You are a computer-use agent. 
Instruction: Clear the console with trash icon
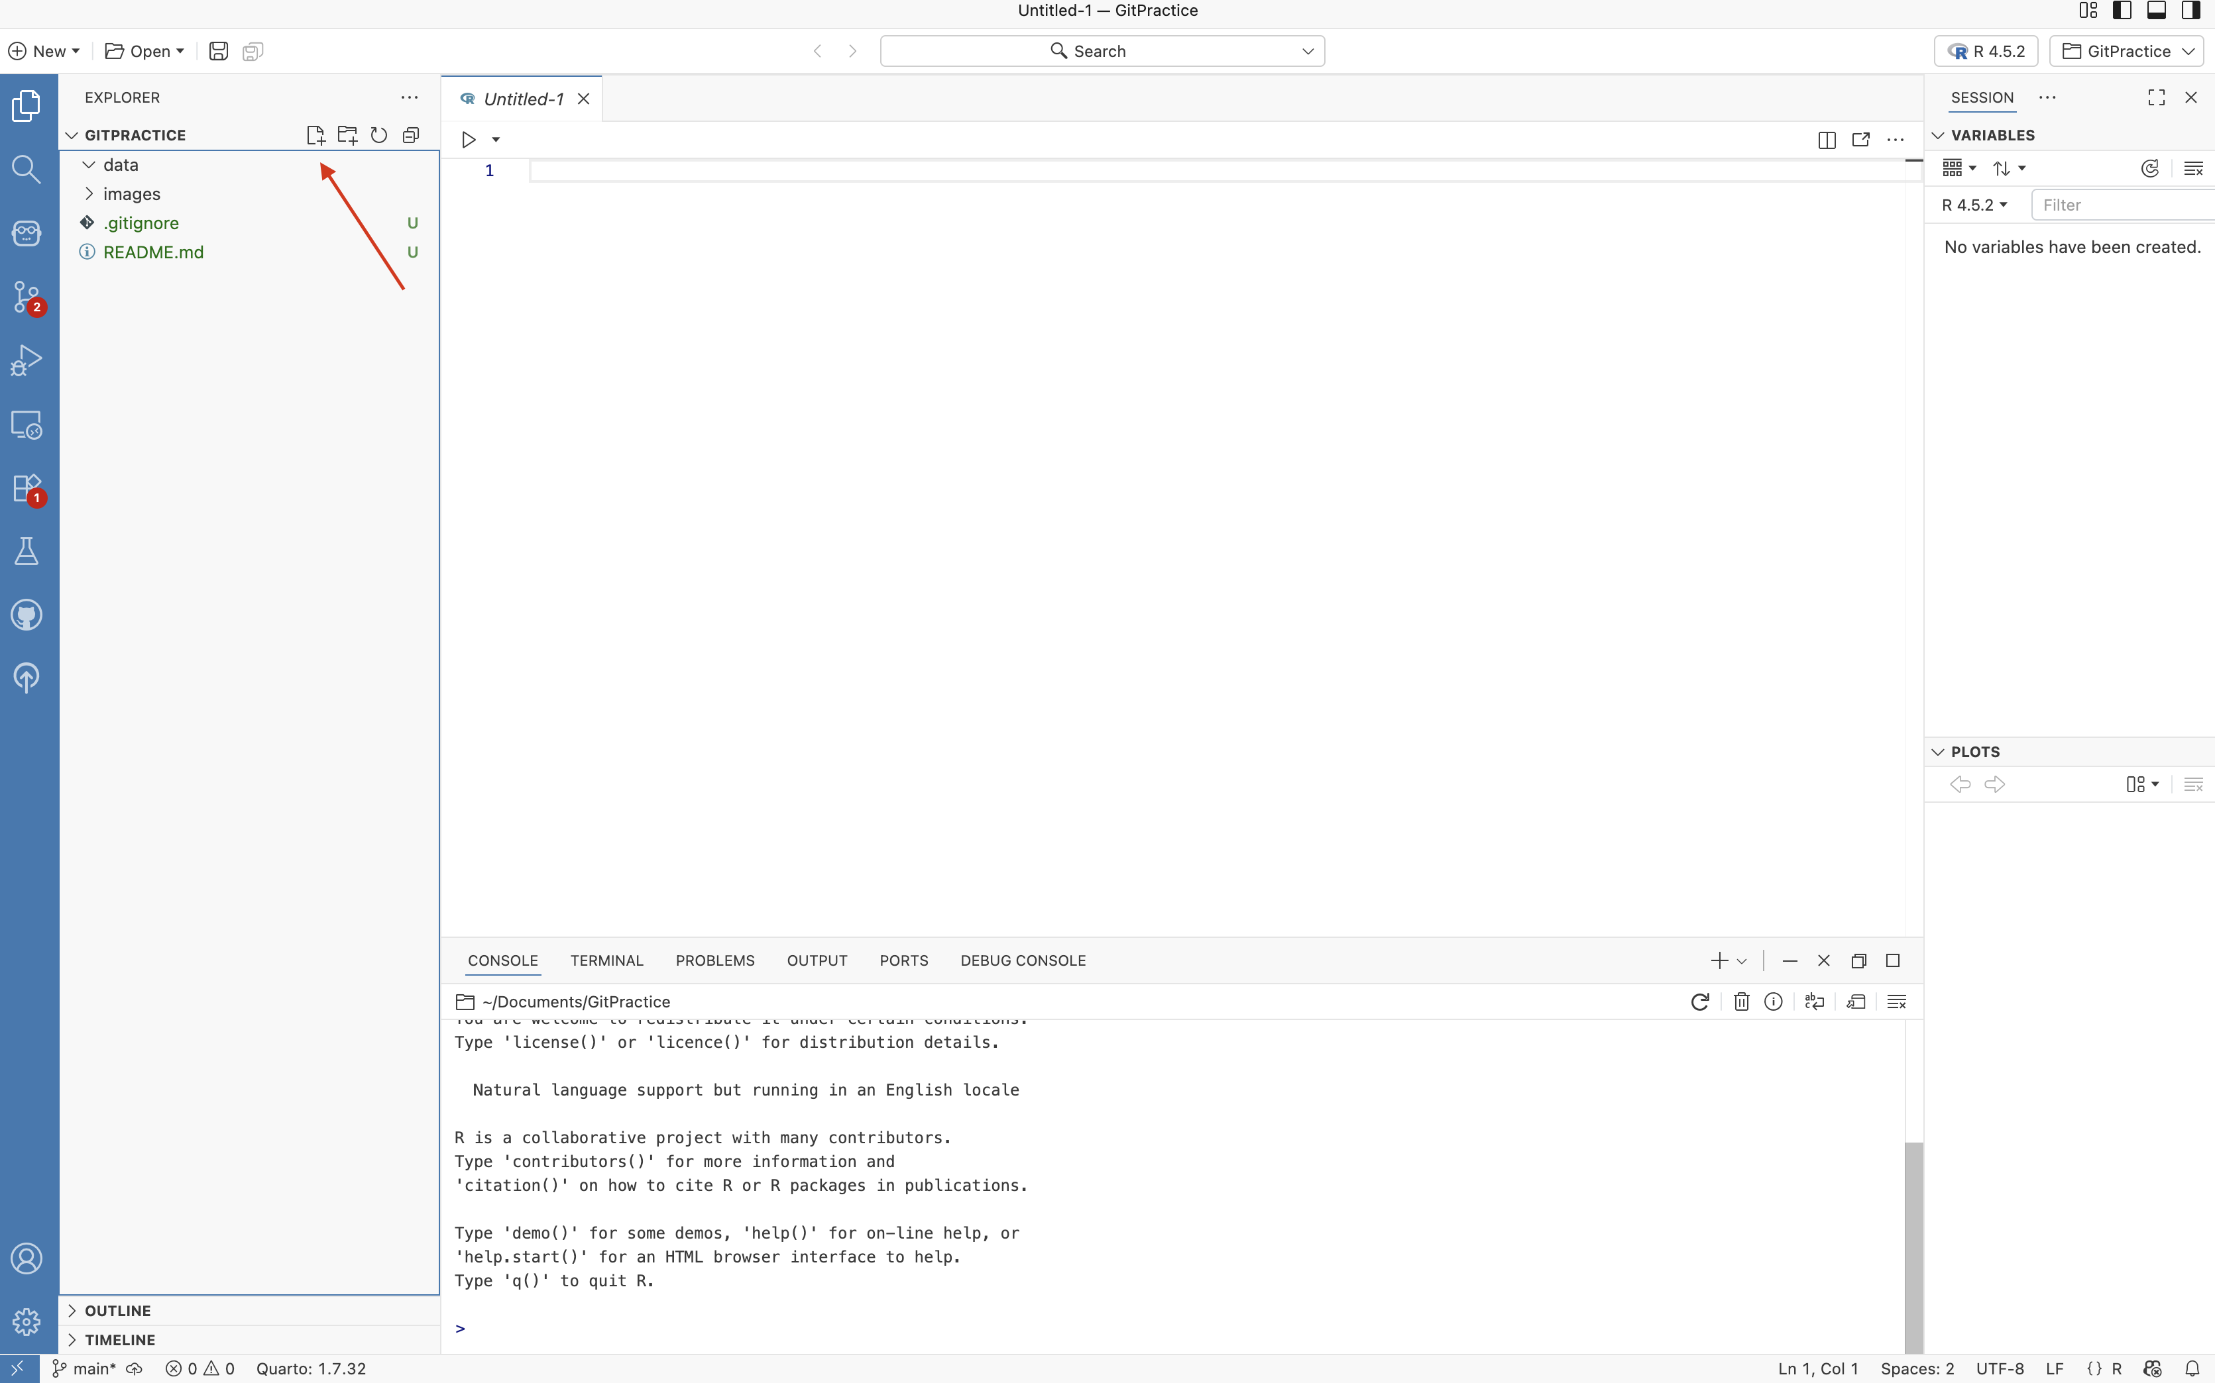pos(1741,1001)
